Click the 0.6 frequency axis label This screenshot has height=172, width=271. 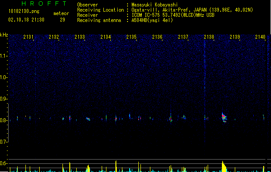pyautogui.click(x=3, y=163)
